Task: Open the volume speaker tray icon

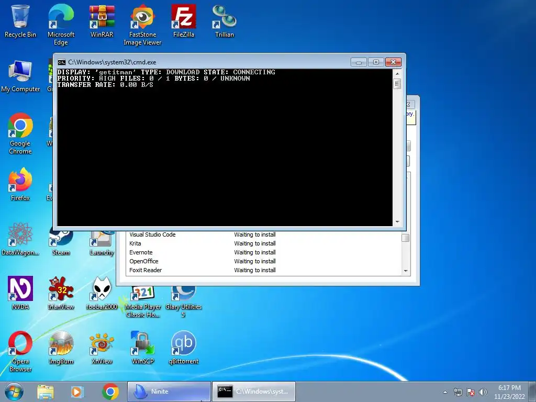Action: [483, 392]
